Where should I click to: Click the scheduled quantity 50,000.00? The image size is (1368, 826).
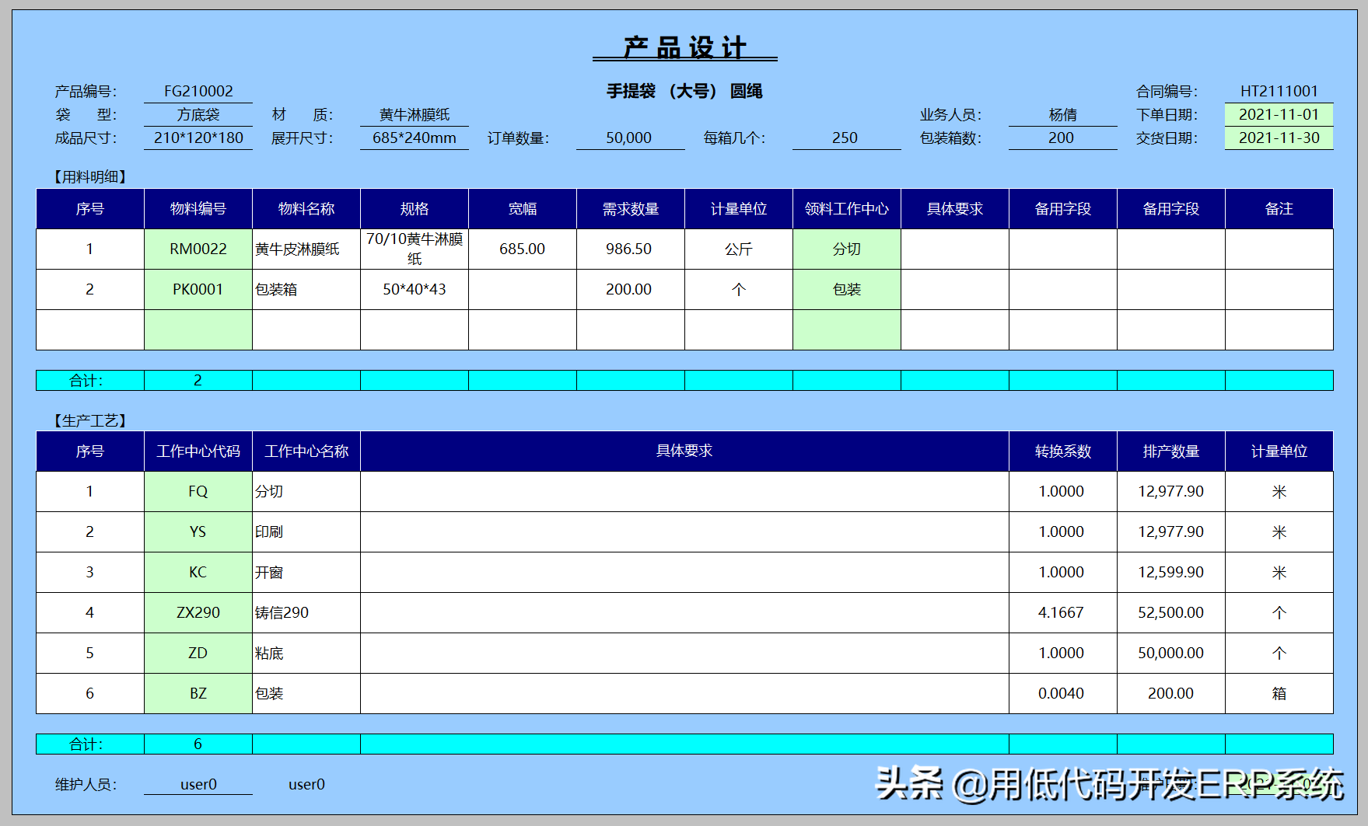(1171, 653)
